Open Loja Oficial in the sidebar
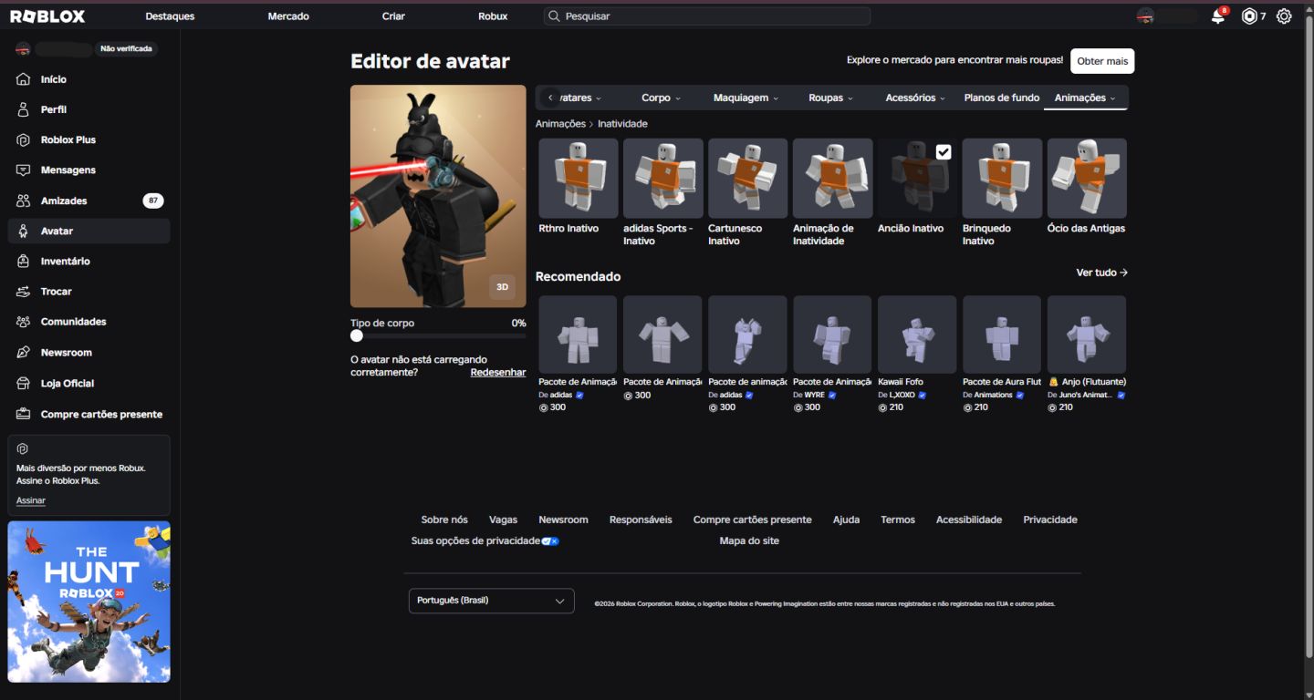 [x=89, y=384]
